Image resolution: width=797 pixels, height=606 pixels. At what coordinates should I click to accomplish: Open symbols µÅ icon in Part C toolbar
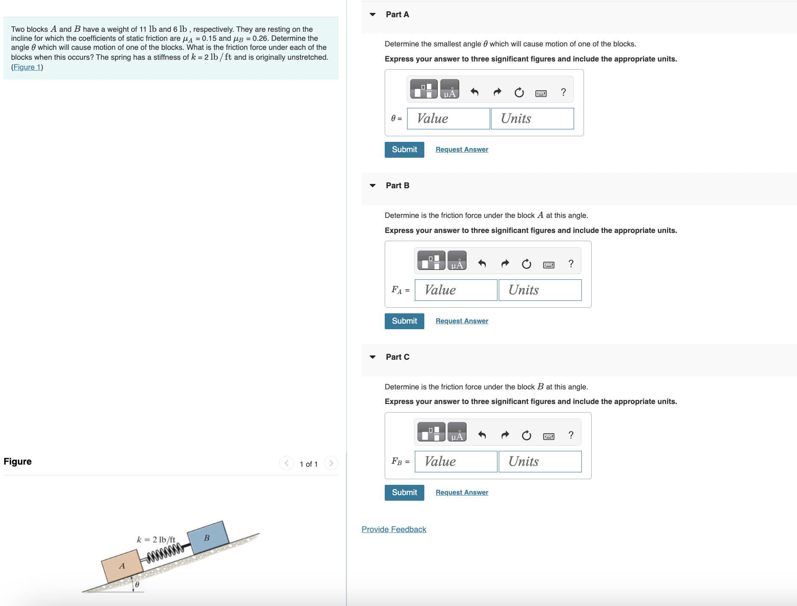[457, 432]
